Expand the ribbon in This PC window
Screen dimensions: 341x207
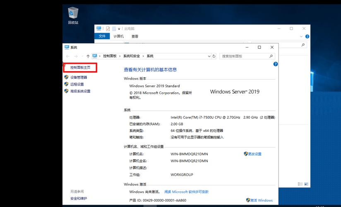pyautogui.click(x=301, y=36)
